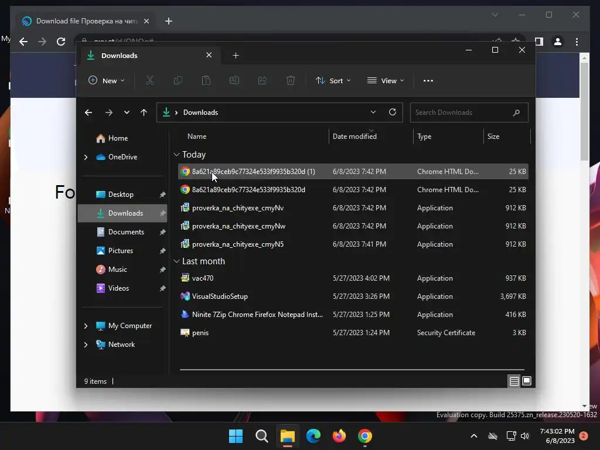Click the Rename toolbar icon
Viewport: 600px width, 450px height.
coord(234,81)
